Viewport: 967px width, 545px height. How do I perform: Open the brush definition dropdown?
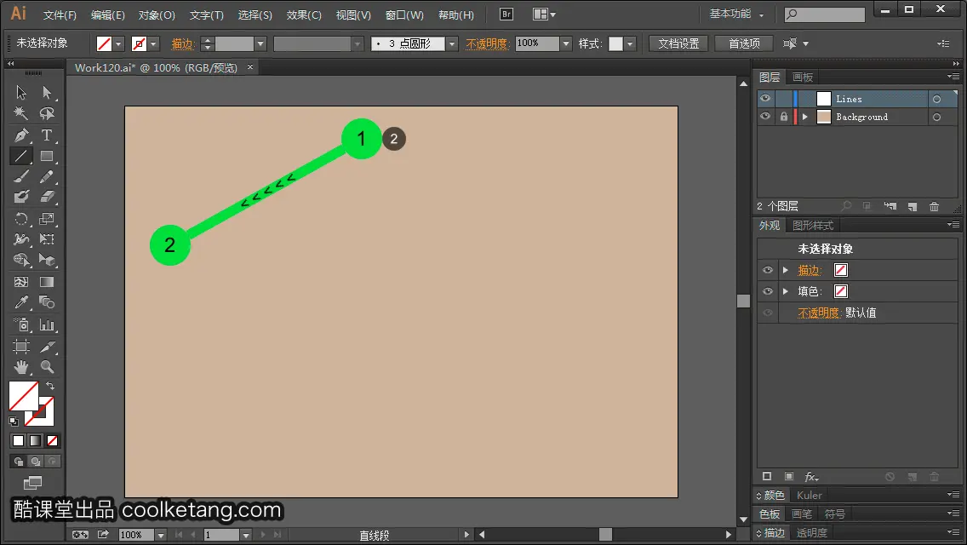[x=452, y=43]
